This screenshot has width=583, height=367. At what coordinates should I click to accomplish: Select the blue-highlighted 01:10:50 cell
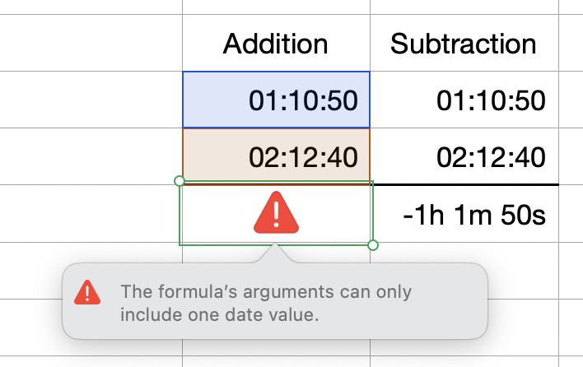click(x=276, y=100)
